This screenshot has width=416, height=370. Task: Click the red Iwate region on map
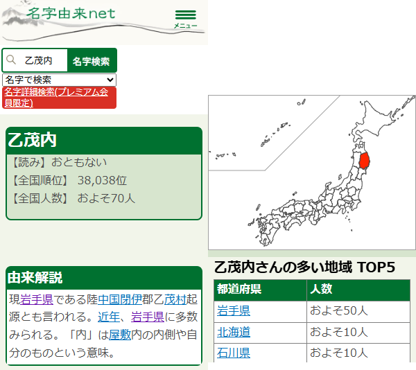coord(365,161)
